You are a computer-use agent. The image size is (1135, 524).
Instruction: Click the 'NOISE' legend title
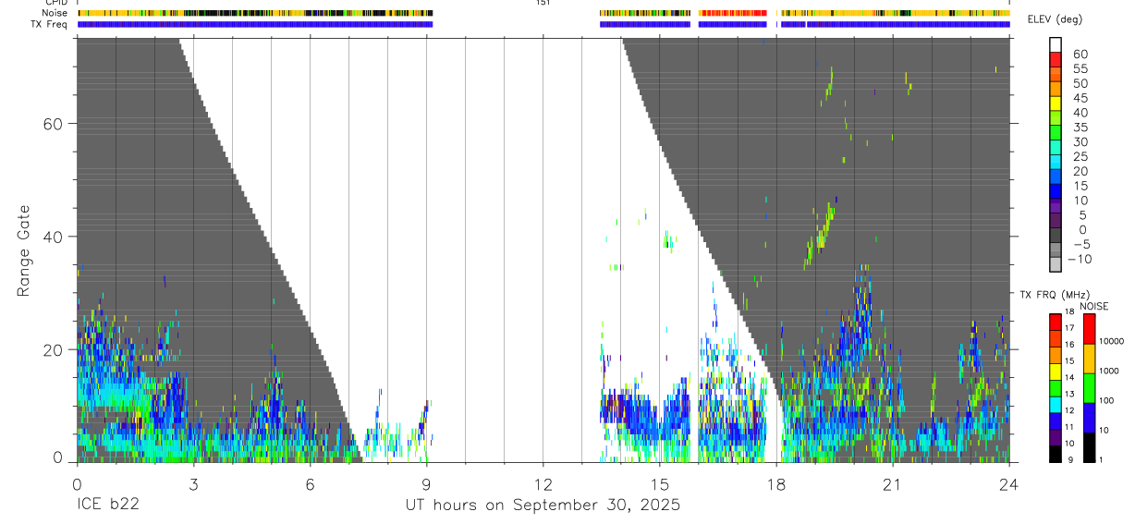tap(1094, 306)
